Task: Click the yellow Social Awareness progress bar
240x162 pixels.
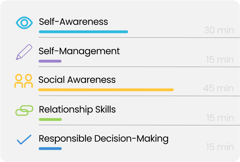Action: pos(106,90)
